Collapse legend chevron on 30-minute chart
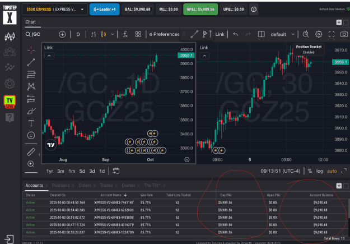The width and height of the screenshot is (350, 244). [204, 56]
